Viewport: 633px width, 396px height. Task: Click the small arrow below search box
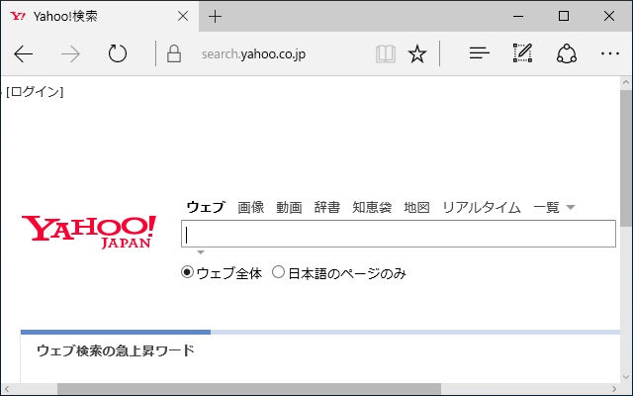pyautogui.click(x=201, y=252)
